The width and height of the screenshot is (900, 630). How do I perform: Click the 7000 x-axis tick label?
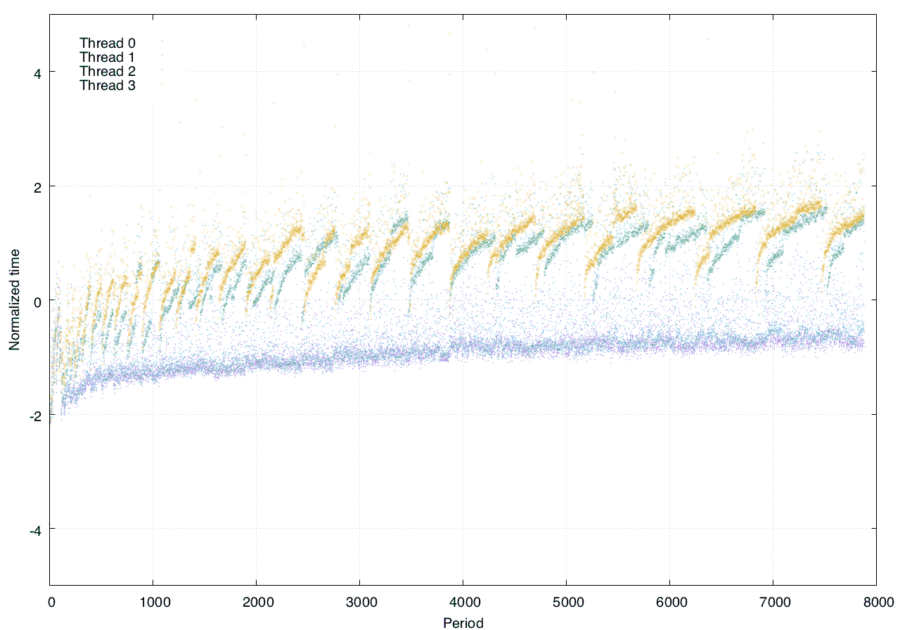773,603
